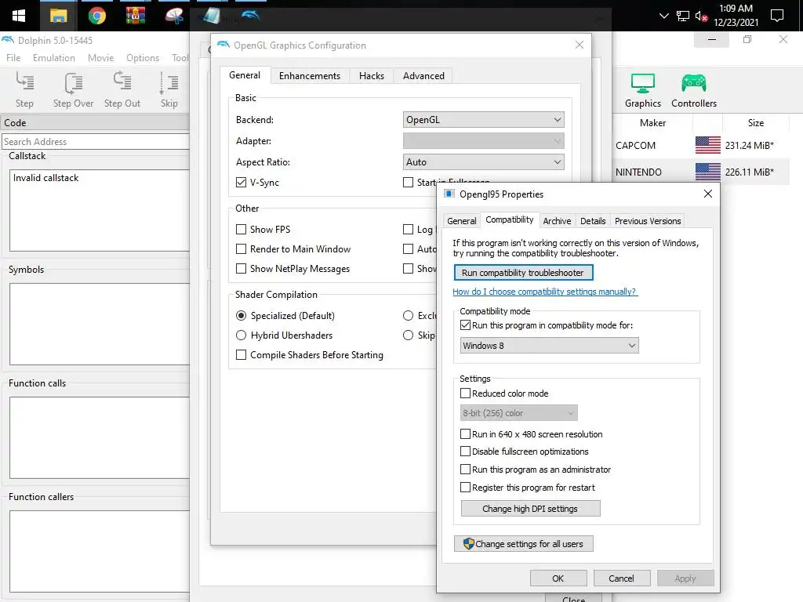Click the Step debugger icon

(x=24, y=82)
